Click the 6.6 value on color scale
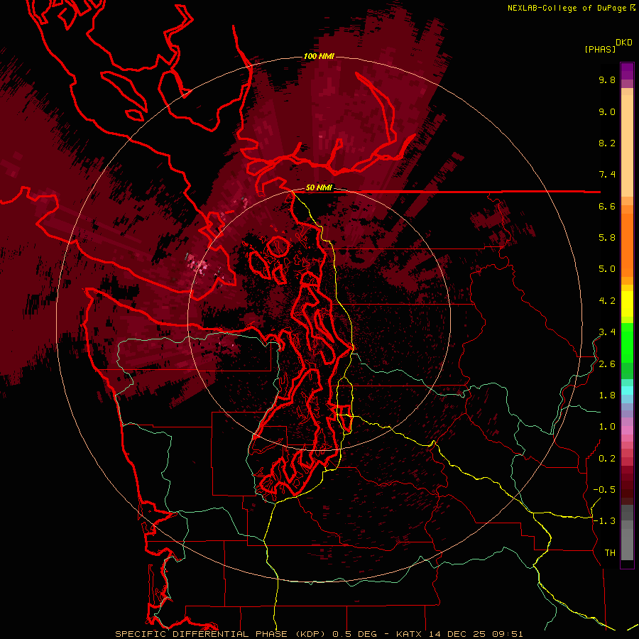Screen dimensions: 639x639 tap(607, 206)
